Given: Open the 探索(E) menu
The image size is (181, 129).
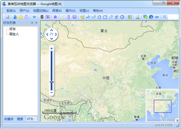Looking at the screenshot, I should click(x=57, y=11).
